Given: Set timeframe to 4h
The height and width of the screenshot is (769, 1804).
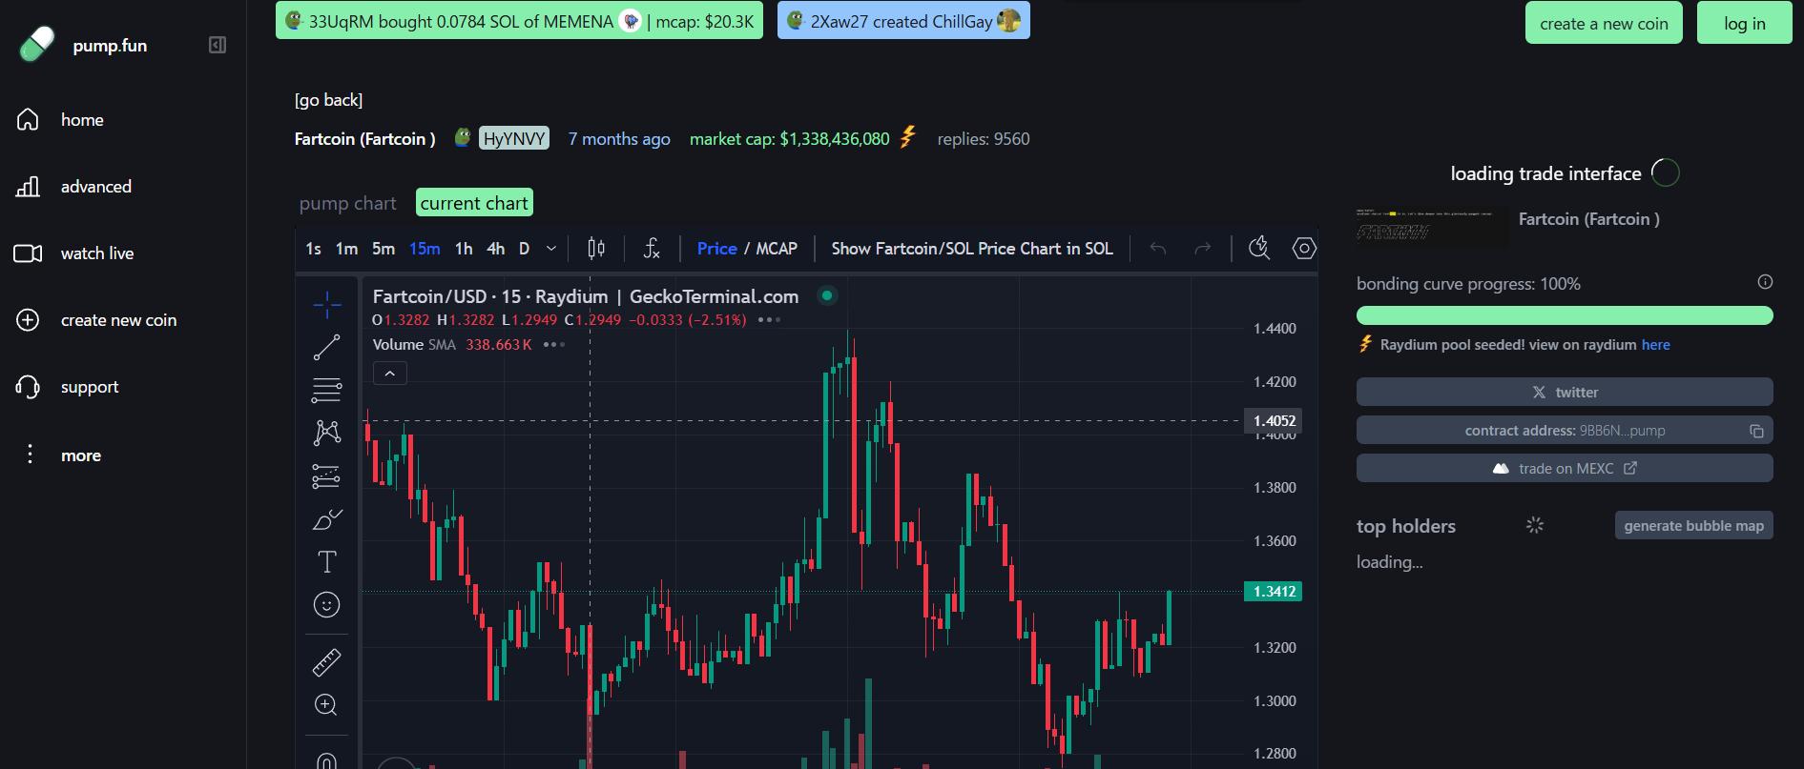Looking at the screenshot, I should click(496, 249).
